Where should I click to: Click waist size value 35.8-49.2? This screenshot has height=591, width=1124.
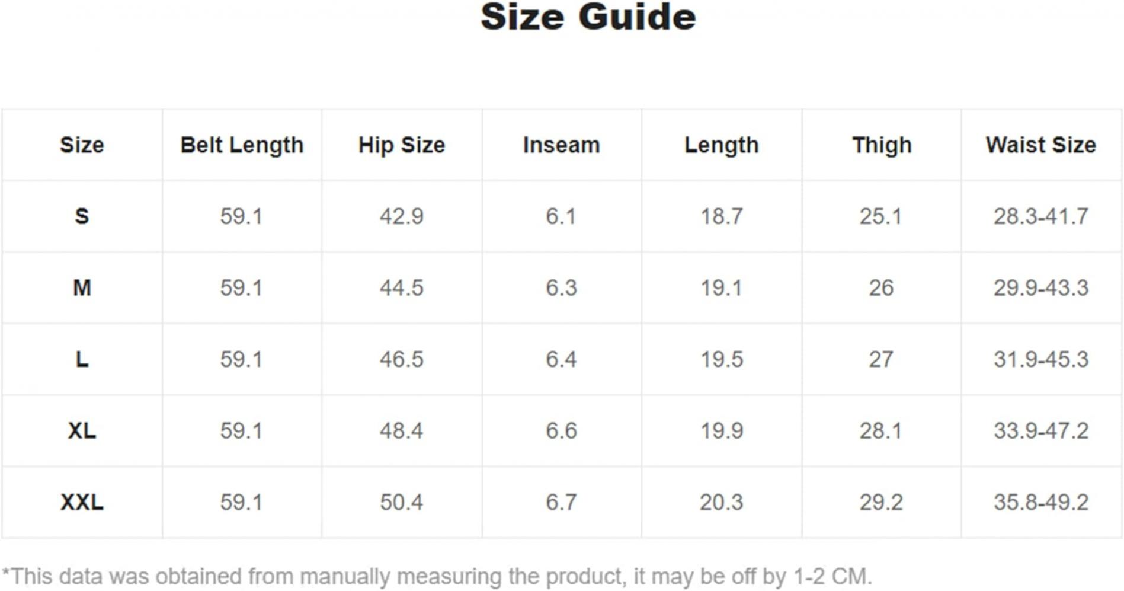coord(1041,503)
